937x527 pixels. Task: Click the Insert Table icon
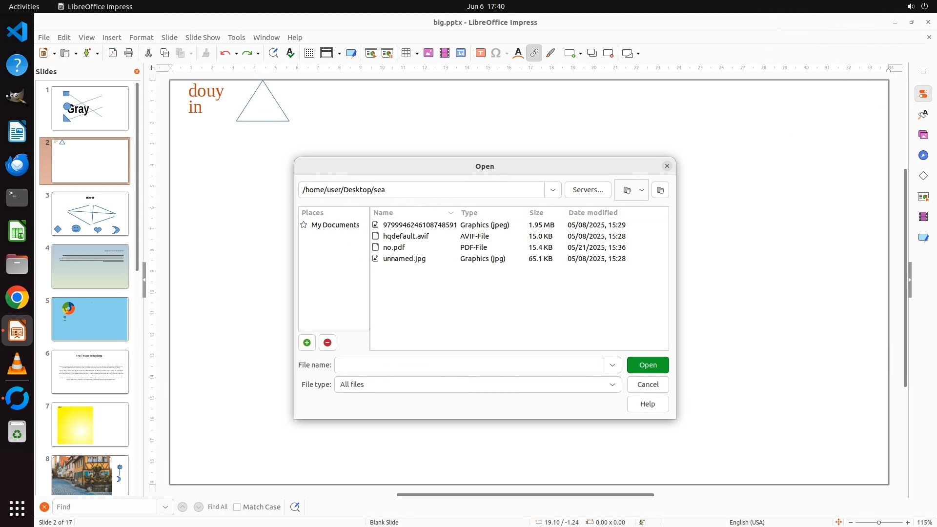click(406, 53)
